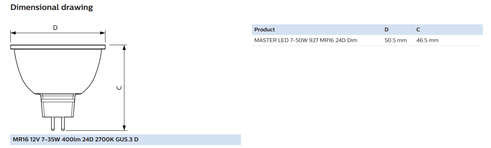Screen dimensions: 491x148
Task: Click the vertical C dimension line
Action: pos(124,87)
